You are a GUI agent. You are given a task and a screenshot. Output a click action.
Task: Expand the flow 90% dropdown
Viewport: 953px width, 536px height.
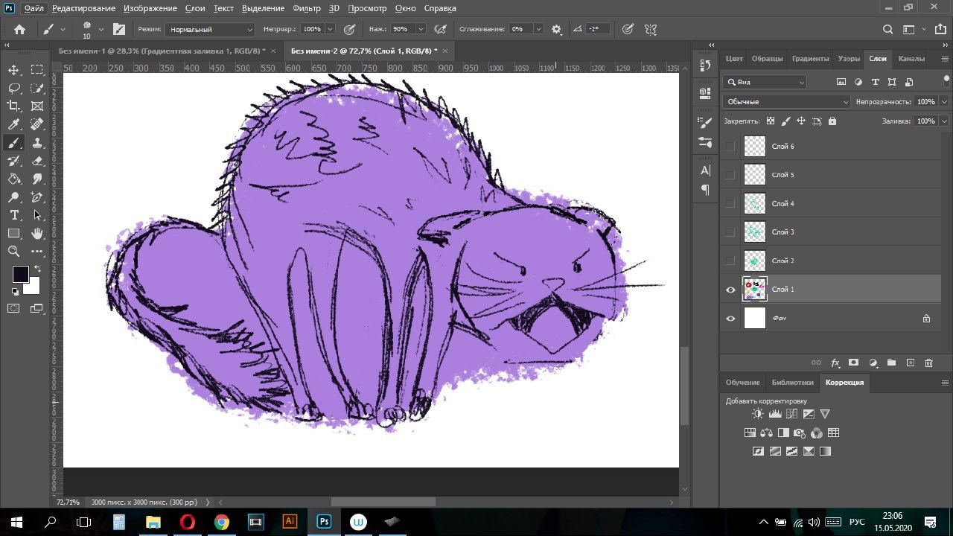pos(421,29)
